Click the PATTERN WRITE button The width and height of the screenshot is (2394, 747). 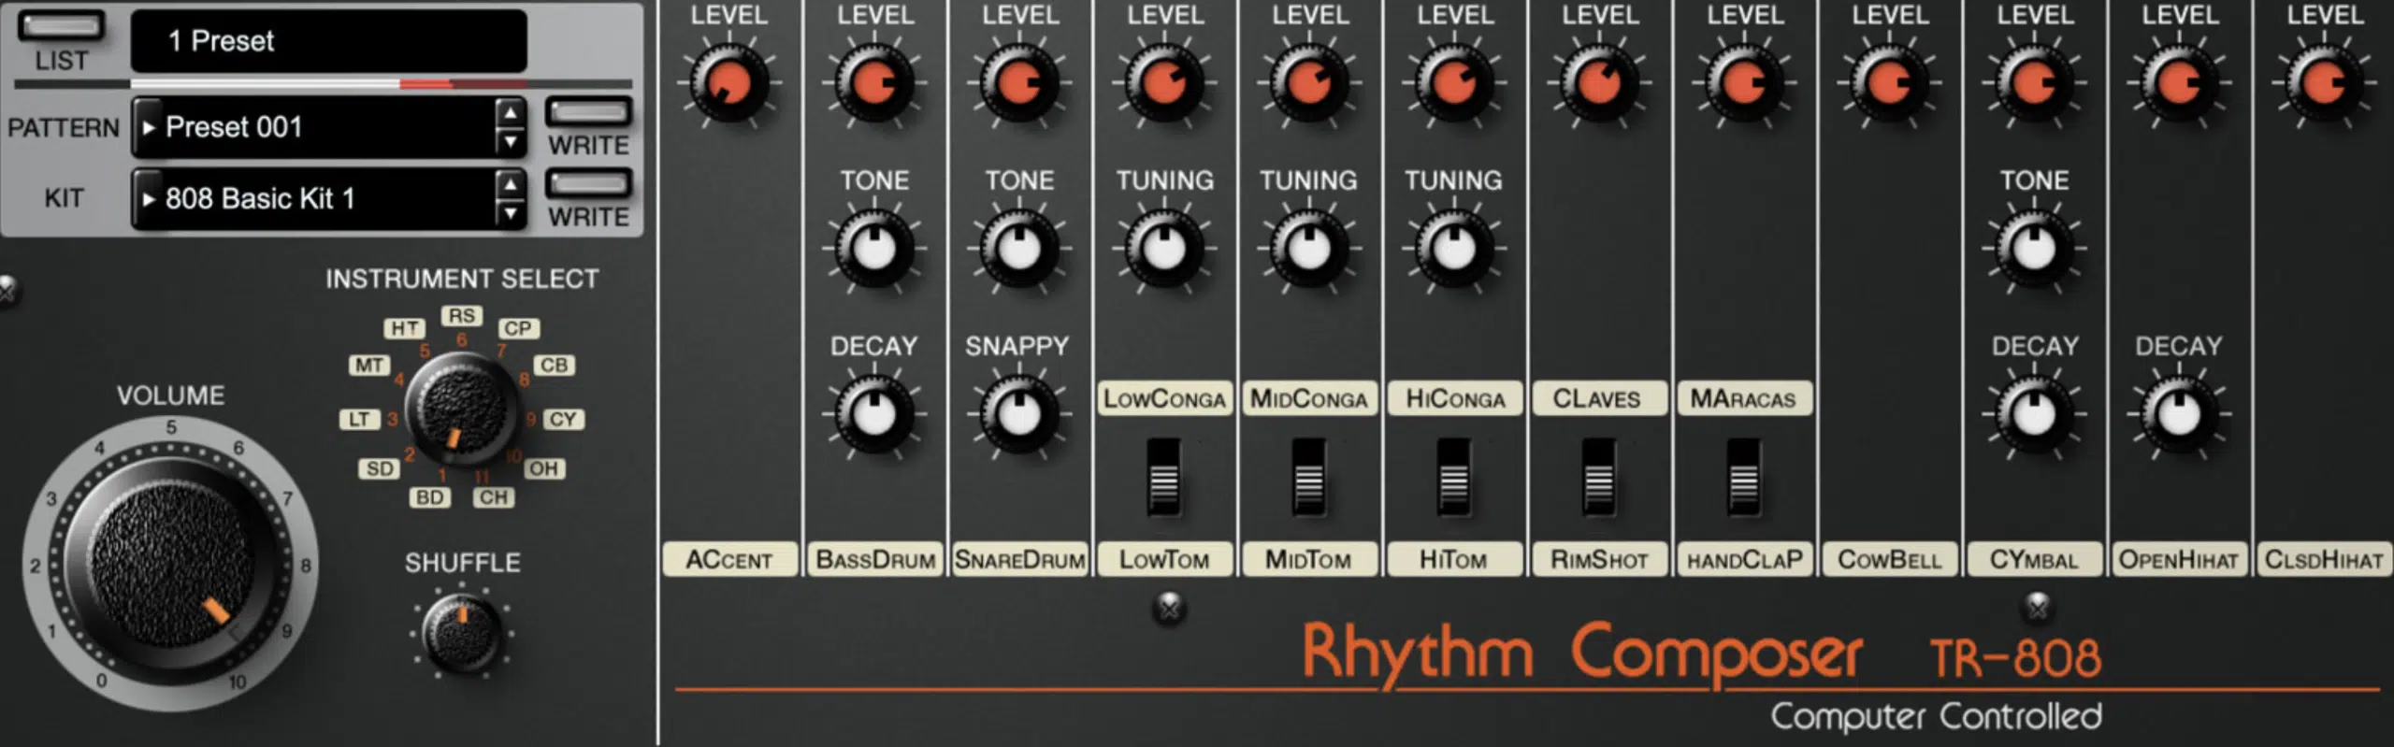click(588, 113)
